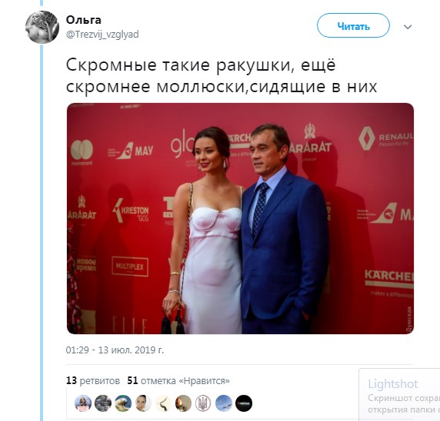The image size is (440, 421).
Task: Open Ольга's black-and-white profile avatar
Action: click(42, 27)
